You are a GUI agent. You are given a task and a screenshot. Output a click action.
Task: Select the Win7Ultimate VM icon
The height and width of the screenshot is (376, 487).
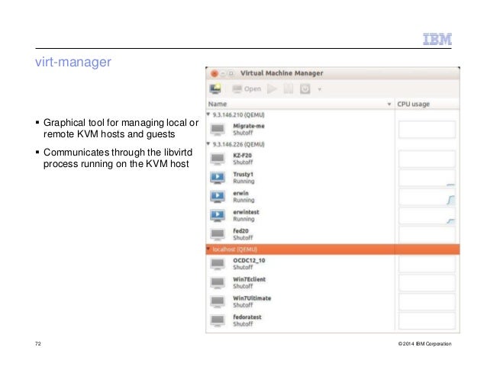[218, 301]
